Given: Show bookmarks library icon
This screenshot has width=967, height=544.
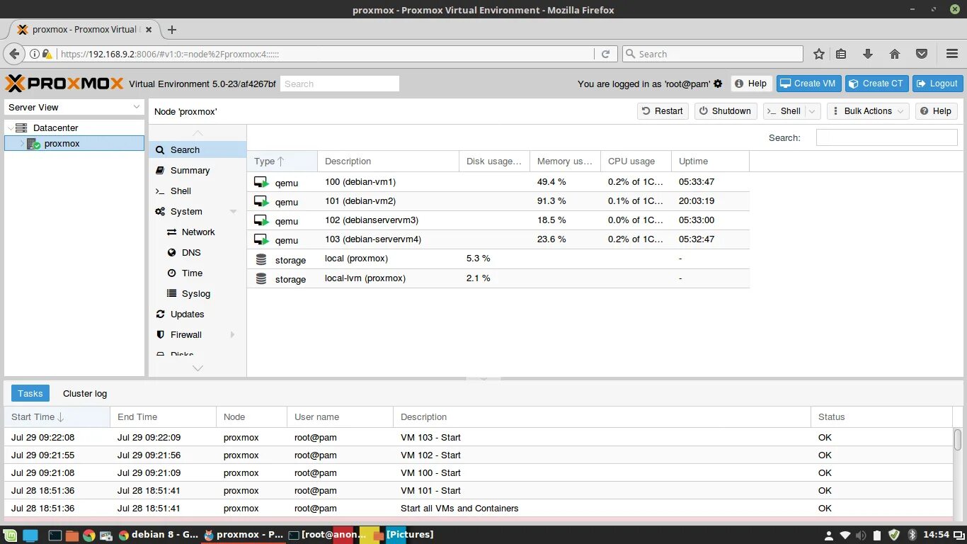Looking at the screenshot, I should [841, 54].
